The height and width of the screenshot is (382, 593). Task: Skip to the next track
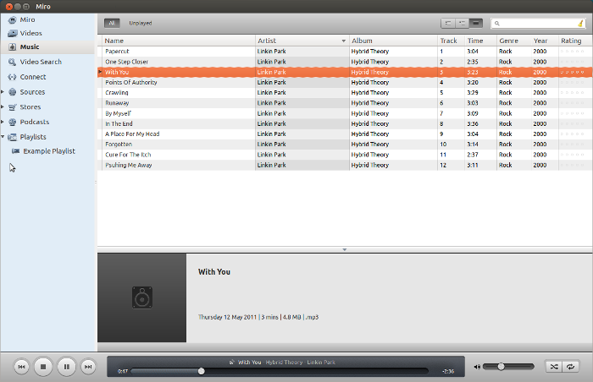pyautogui.click(x=88, y=367)
